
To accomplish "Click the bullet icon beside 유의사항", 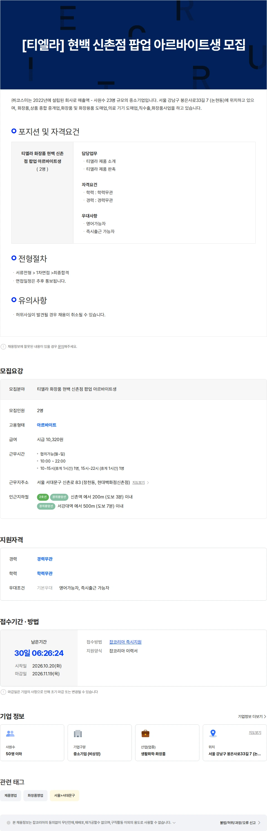I will pos(14,300).
